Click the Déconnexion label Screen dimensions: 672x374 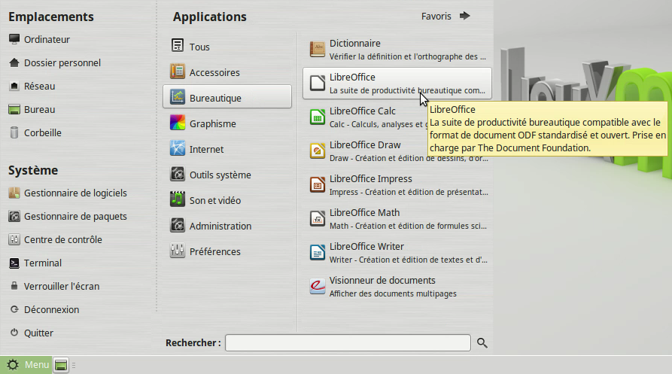pos(51,310)
